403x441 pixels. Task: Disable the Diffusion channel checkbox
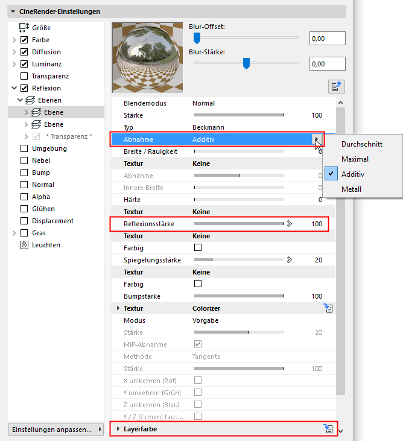[x=24, y=52]
